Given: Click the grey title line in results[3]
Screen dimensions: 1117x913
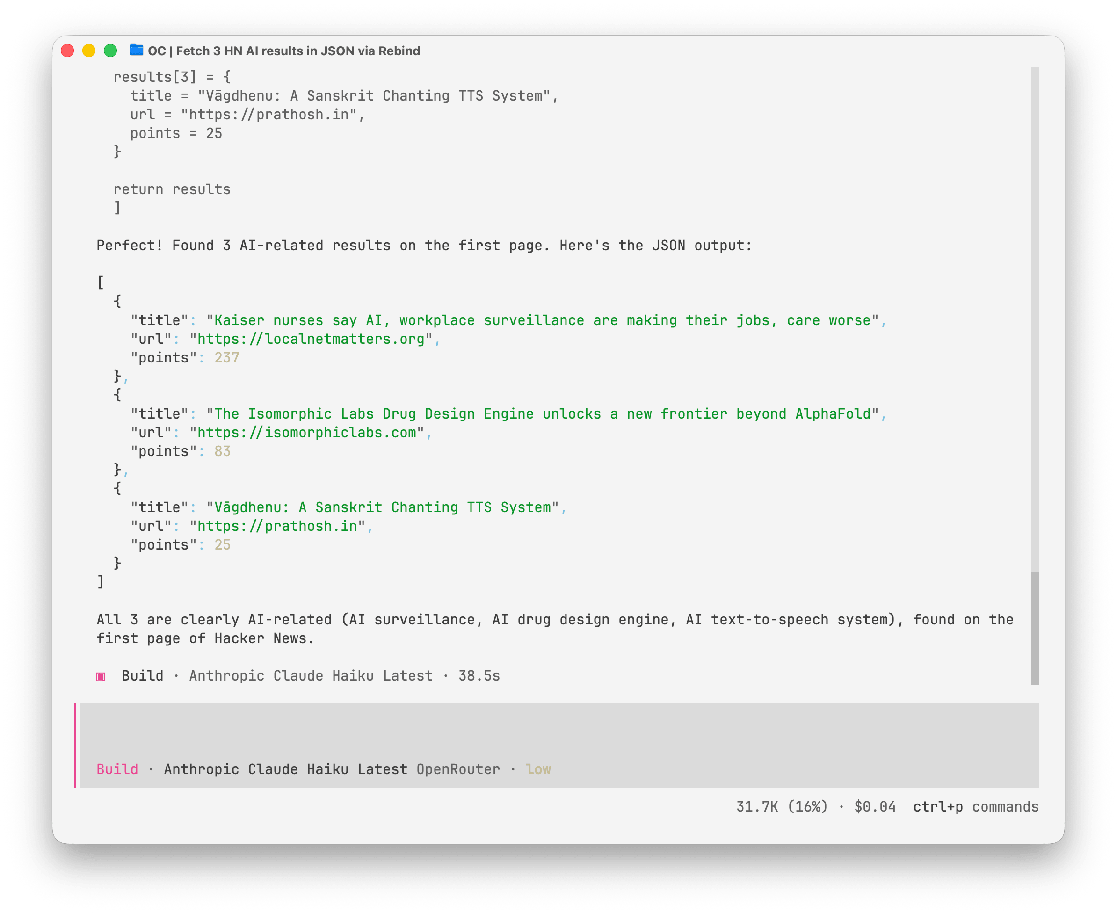Looking at the screenshot, I should [344, 96].
